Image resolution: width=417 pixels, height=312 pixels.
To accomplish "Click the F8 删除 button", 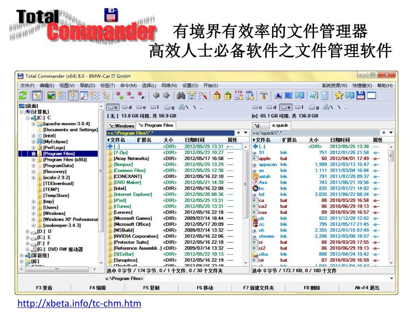I will (312, 288).
